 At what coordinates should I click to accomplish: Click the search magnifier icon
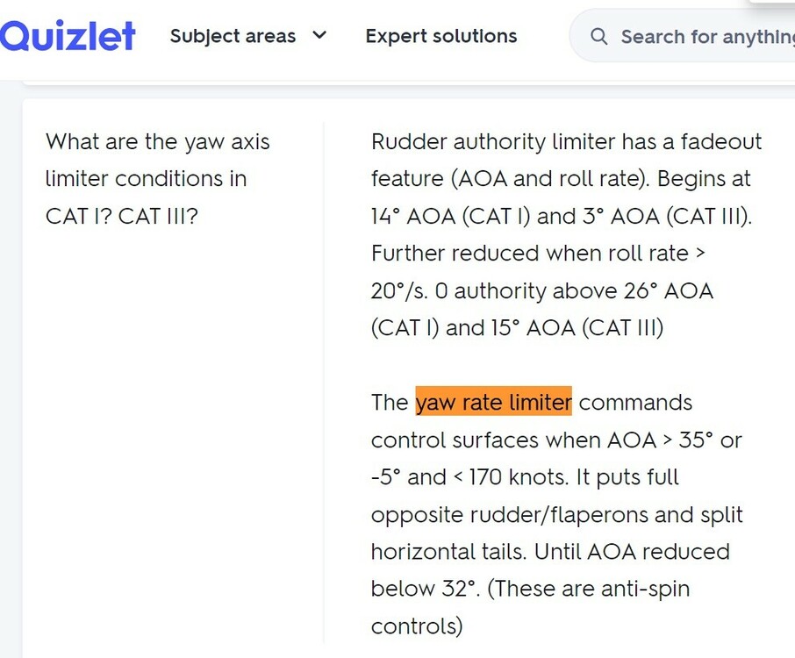click(599, 37)
